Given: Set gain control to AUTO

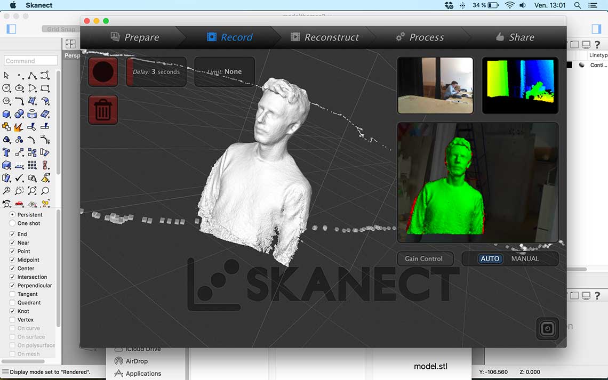Looking at the screenshot, I should coord(490,259).
